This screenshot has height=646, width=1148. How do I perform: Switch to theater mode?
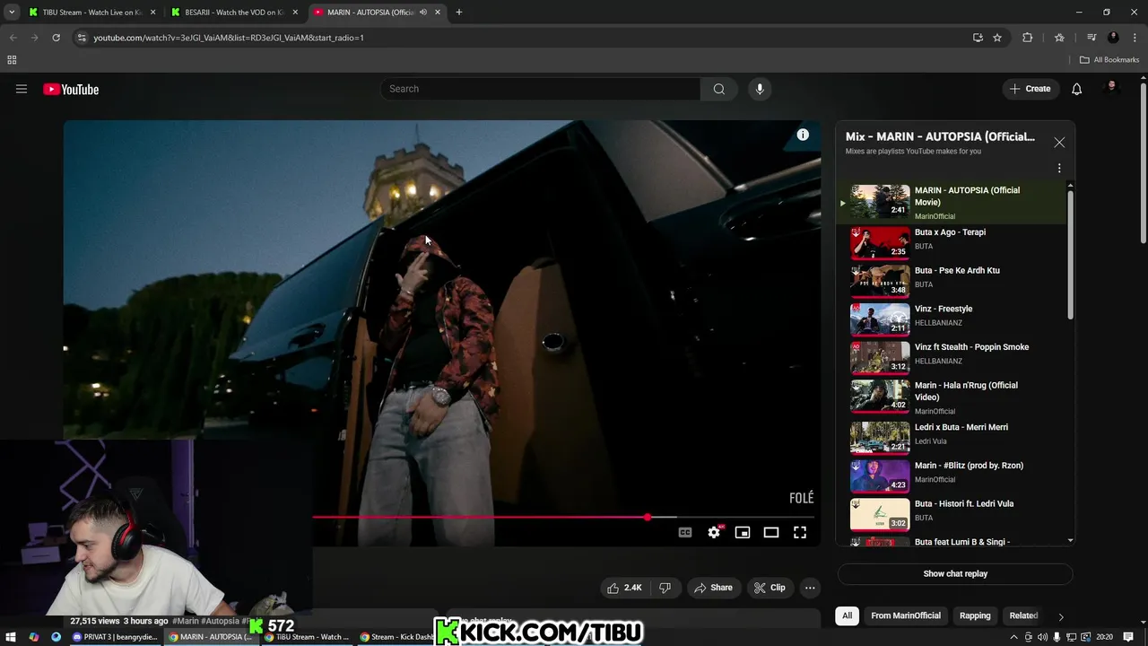click(x=771, y=532)
